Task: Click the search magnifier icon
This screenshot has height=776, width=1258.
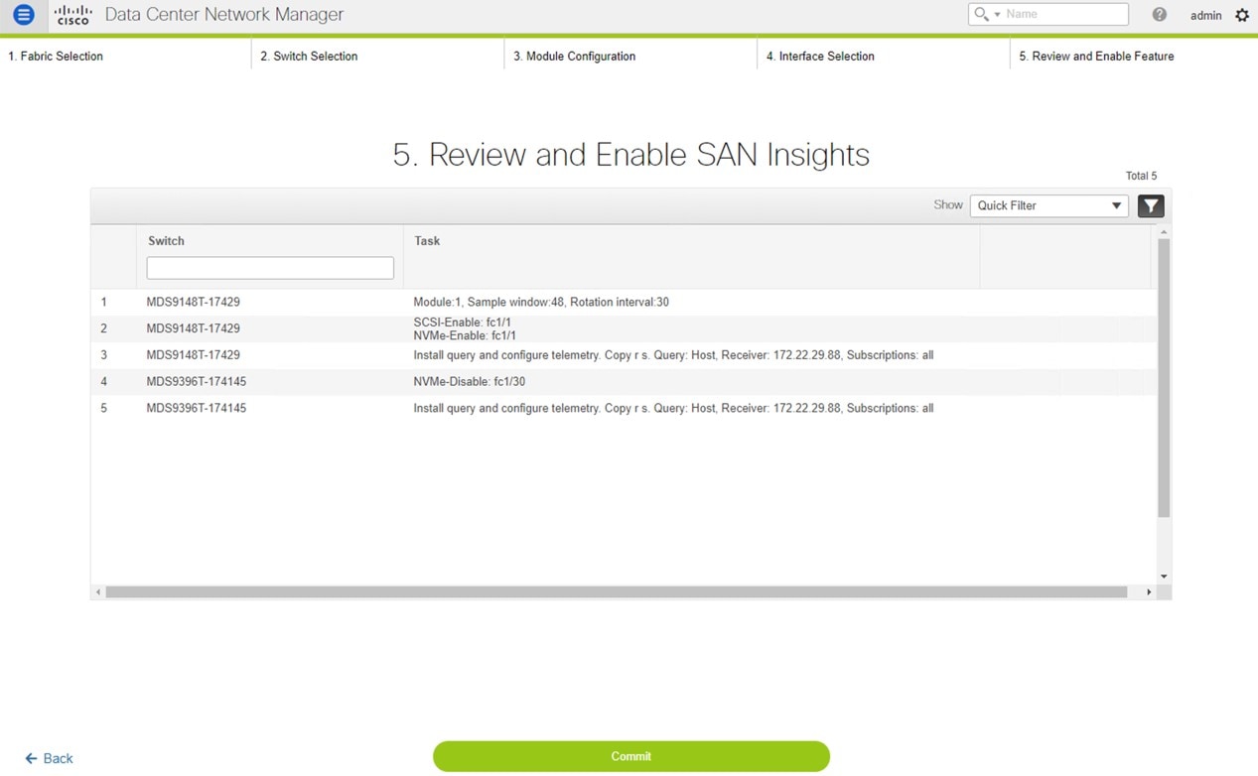Action: pos(981,14)
